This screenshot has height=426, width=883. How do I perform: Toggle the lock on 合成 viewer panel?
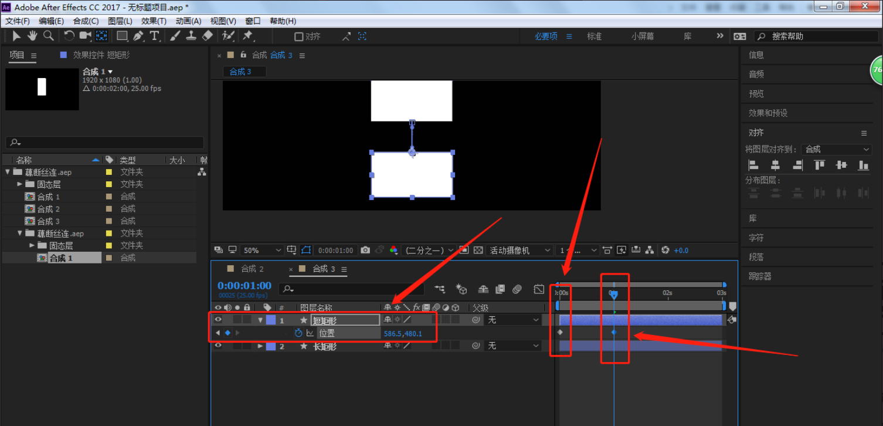(243, 55)
